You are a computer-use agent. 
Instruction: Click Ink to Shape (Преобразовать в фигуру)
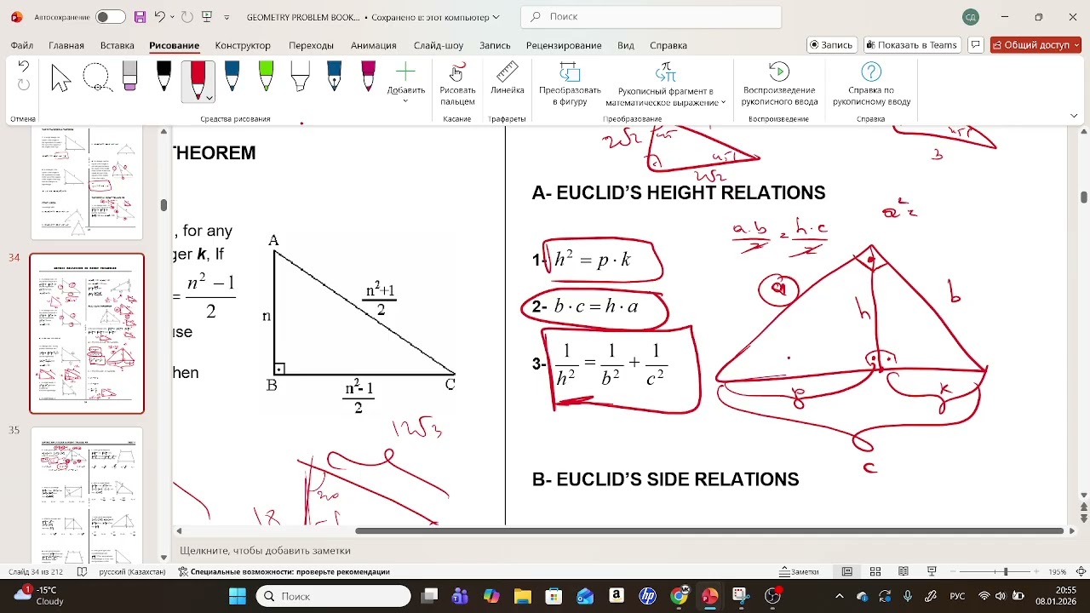point(570,83)
